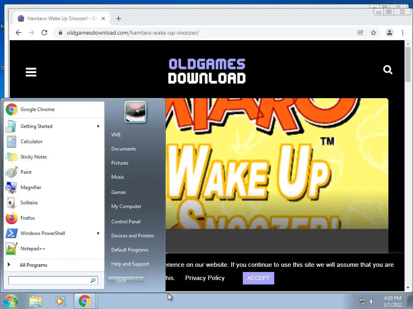The width and height of the screenshot is (413, 309).
Task: Click the site search magnifier
Action: (x=388, y=70)
